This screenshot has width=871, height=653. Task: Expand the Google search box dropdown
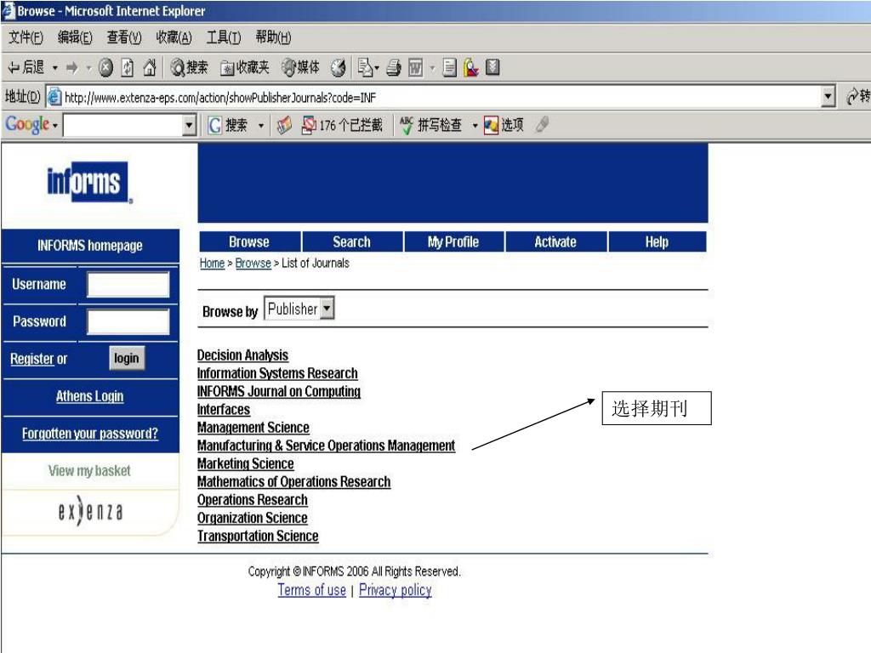click(190, 125)
